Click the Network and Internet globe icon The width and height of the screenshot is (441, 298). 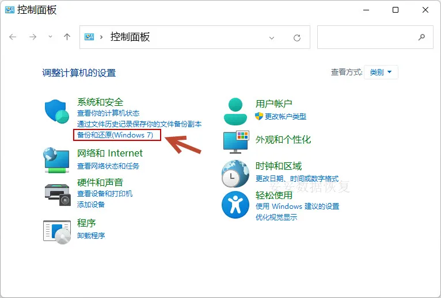(x=56, y=160)
